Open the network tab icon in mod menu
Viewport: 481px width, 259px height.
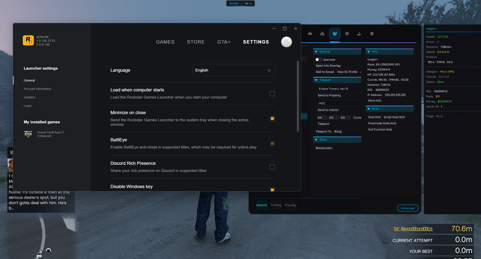pos(322,34)
